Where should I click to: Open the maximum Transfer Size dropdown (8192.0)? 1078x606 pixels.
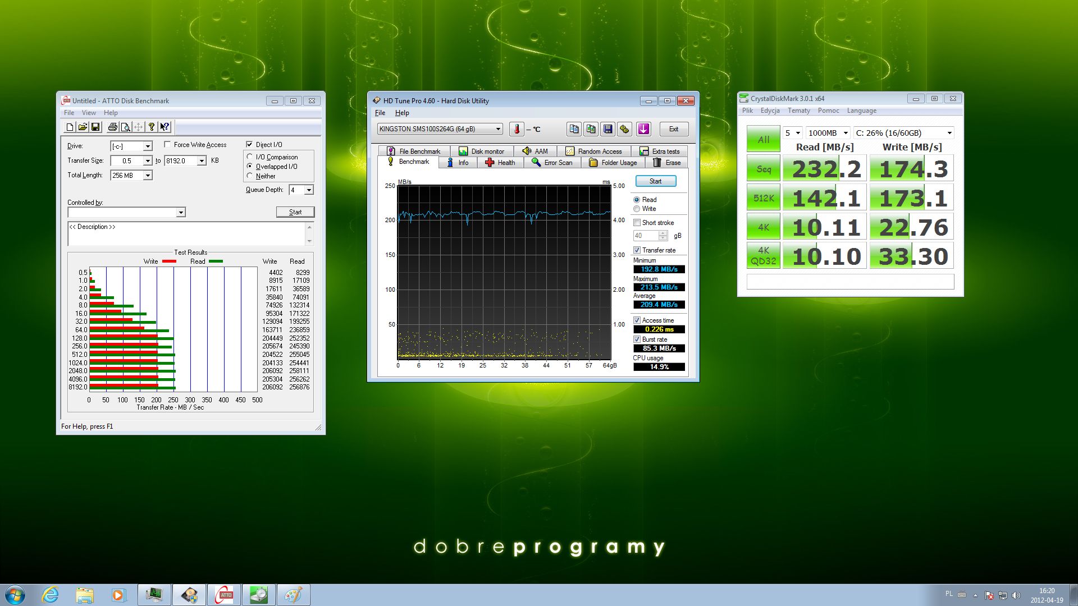tap(202, 161)
